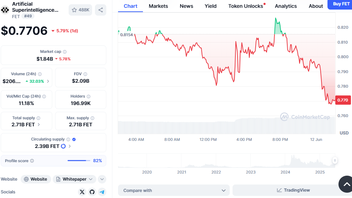Switch to the Yield tab
Screen dimensions: 352x198
pyautogui.click(x=210, y=6)
